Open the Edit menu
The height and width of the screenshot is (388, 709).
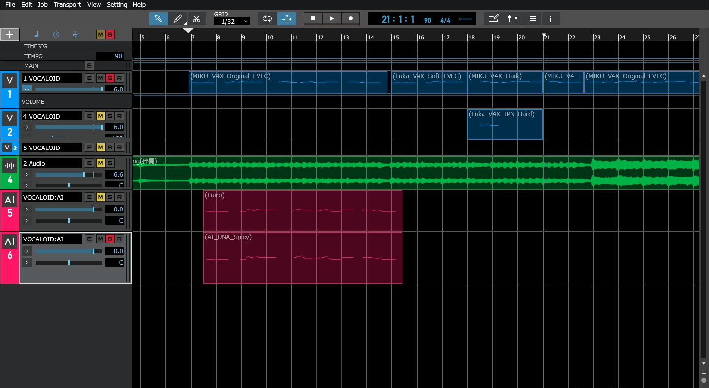27,4
